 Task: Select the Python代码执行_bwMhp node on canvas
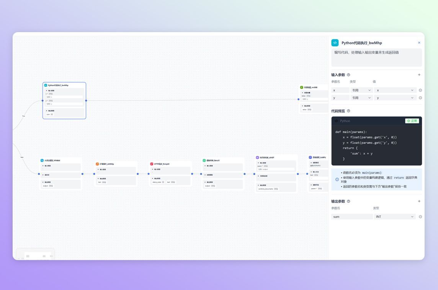(x=64, y=101)
